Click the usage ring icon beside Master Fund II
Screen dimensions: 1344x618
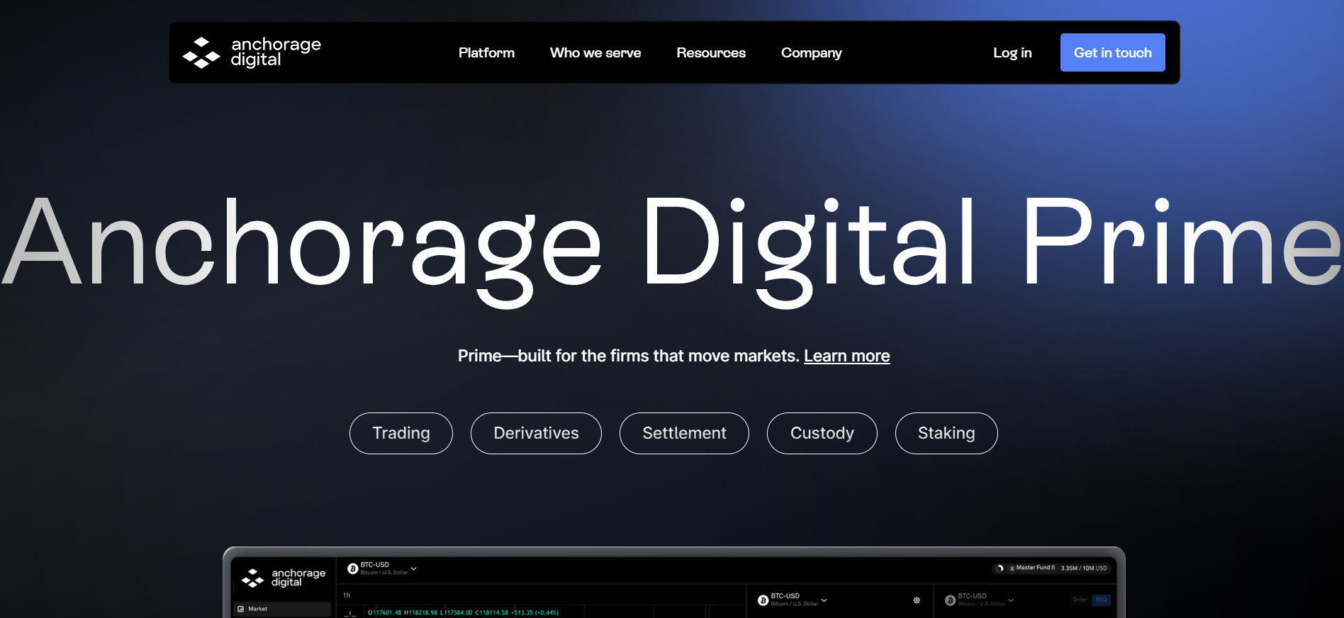1000,568
